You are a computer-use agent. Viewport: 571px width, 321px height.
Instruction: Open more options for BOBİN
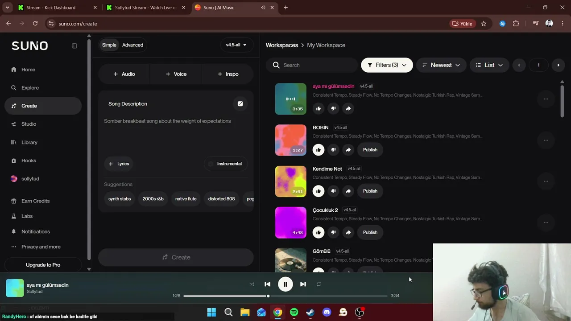tap(546, 140)
